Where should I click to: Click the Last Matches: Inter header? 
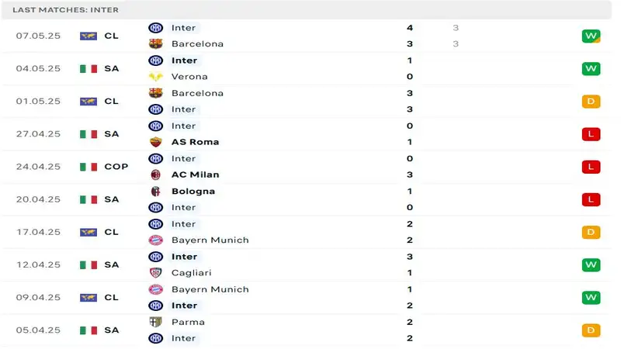(x=66, y=10)
